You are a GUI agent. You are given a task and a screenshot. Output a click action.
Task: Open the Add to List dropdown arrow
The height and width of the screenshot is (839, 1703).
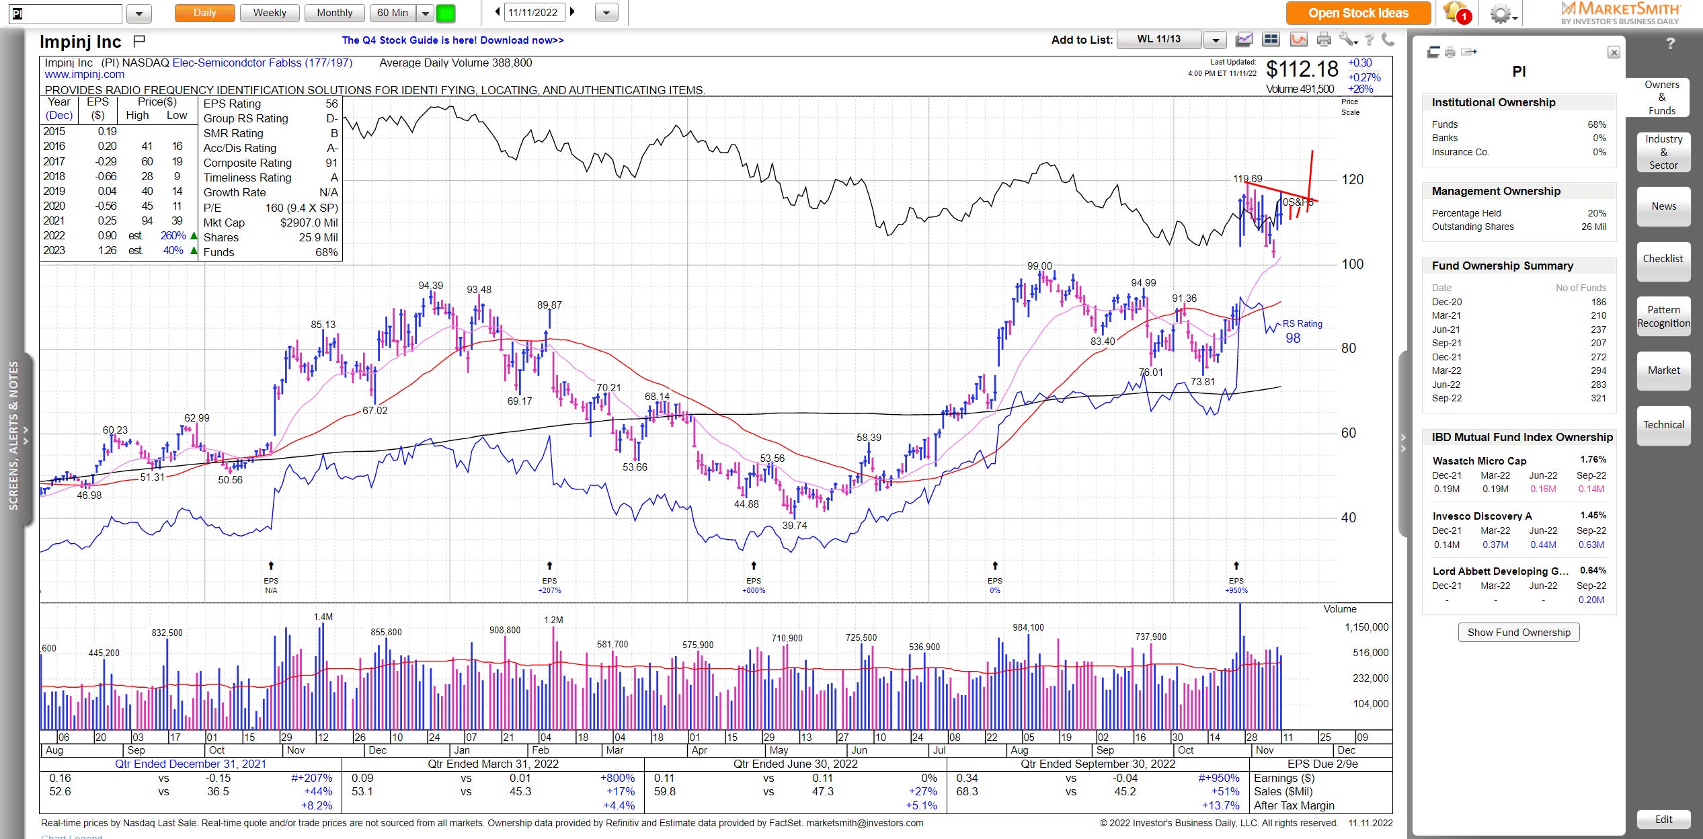[x=1215, y=40]
